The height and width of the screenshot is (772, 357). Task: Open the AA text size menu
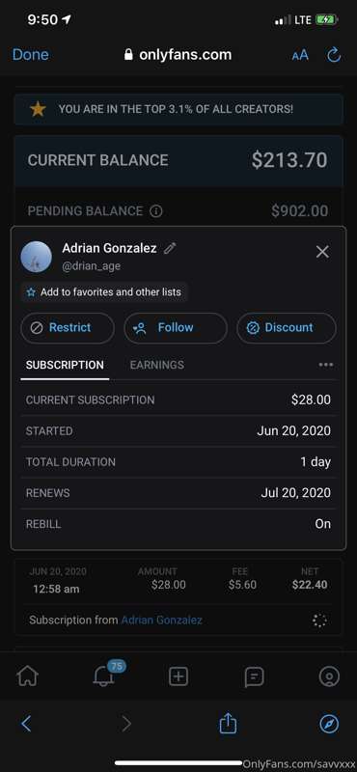300,55
